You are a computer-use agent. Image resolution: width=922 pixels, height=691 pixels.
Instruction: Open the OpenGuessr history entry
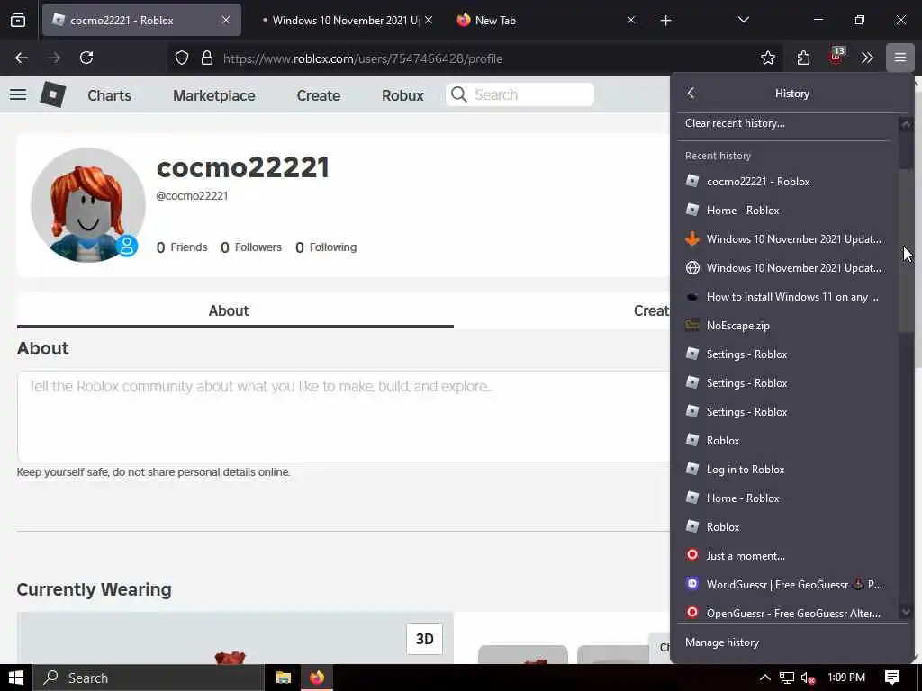(786, 613)
